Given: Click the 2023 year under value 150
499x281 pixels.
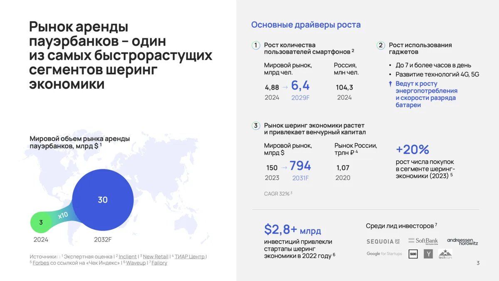Looking at the screenshot, I should tap(272, 178).
